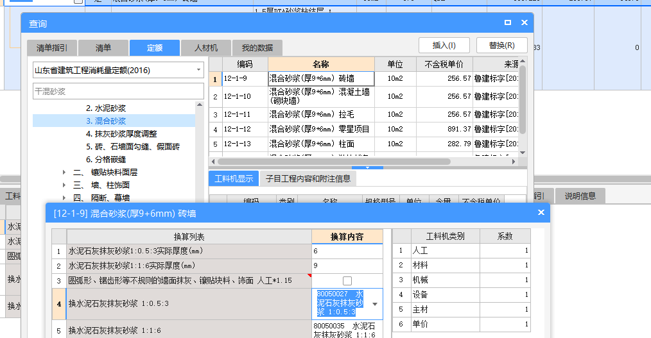This screenshot has width=651, height=338.
Task: Edit thickness value 6 for 1:0.5:3 mortar
Action: 347,251
